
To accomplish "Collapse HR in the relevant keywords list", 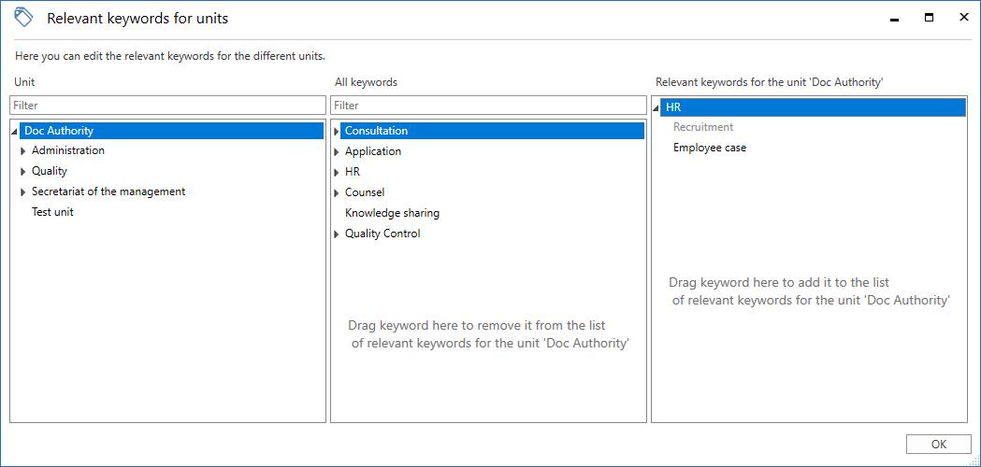I will [x=656, y=108].
